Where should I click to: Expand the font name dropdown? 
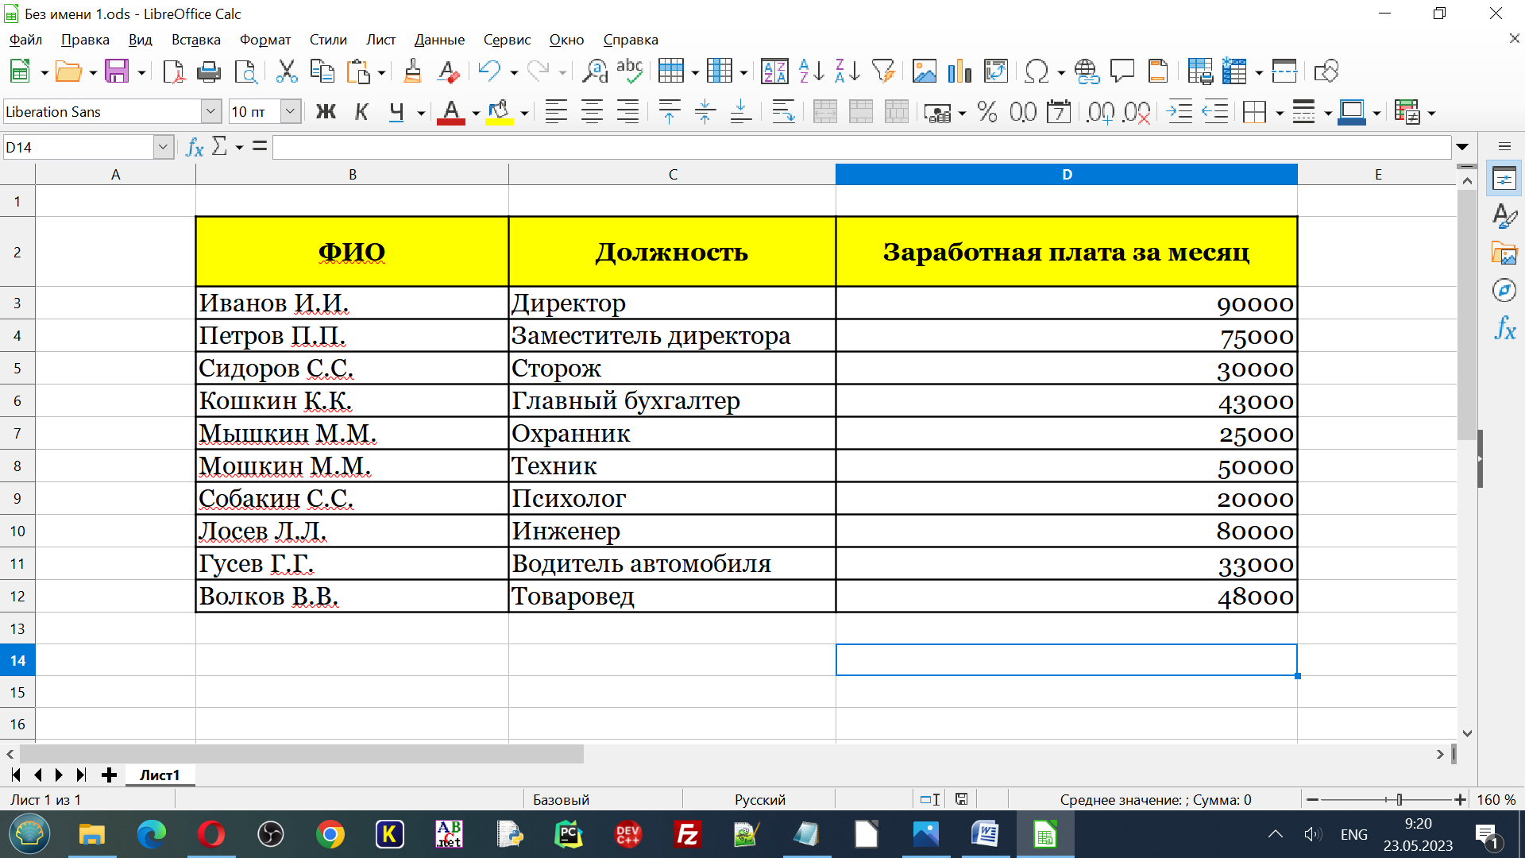(210, 112)
